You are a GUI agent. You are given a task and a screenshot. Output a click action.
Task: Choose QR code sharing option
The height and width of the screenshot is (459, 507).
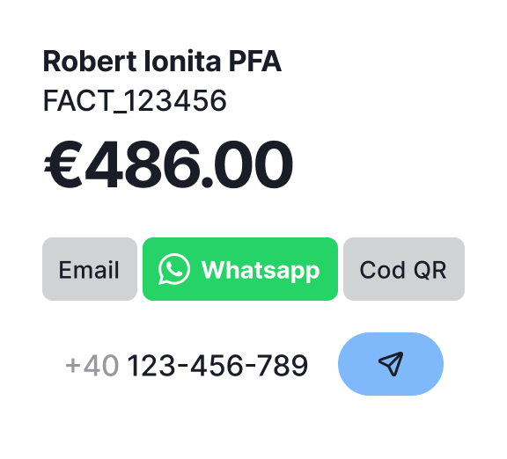[x=404, y=269]
